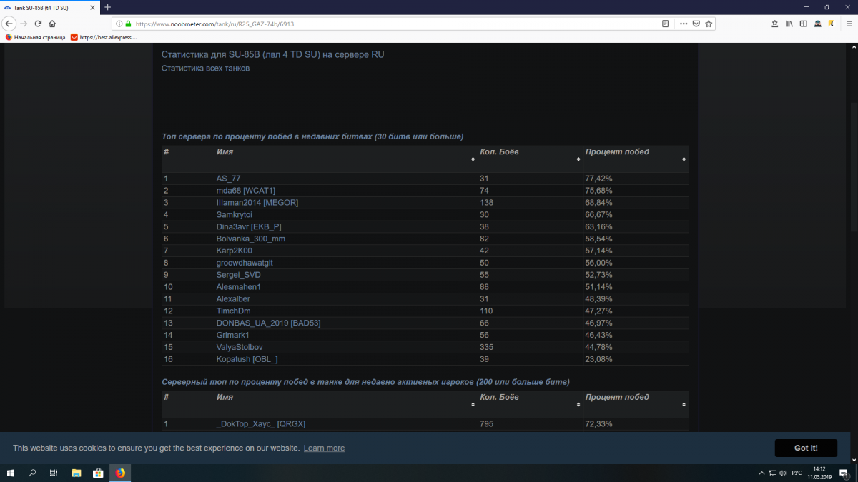Save page to Pocket
This screenshot has height=482, width=858.
696,24
